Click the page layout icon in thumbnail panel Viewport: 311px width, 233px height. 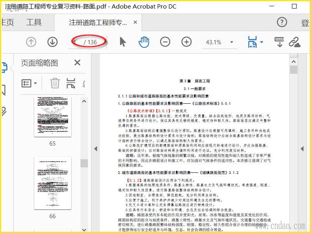(x=71, y=83)
